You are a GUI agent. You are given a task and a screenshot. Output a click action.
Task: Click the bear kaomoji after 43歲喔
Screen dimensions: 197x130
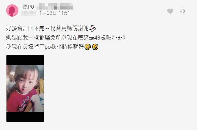pyautogui.click(x=119, y=38)
